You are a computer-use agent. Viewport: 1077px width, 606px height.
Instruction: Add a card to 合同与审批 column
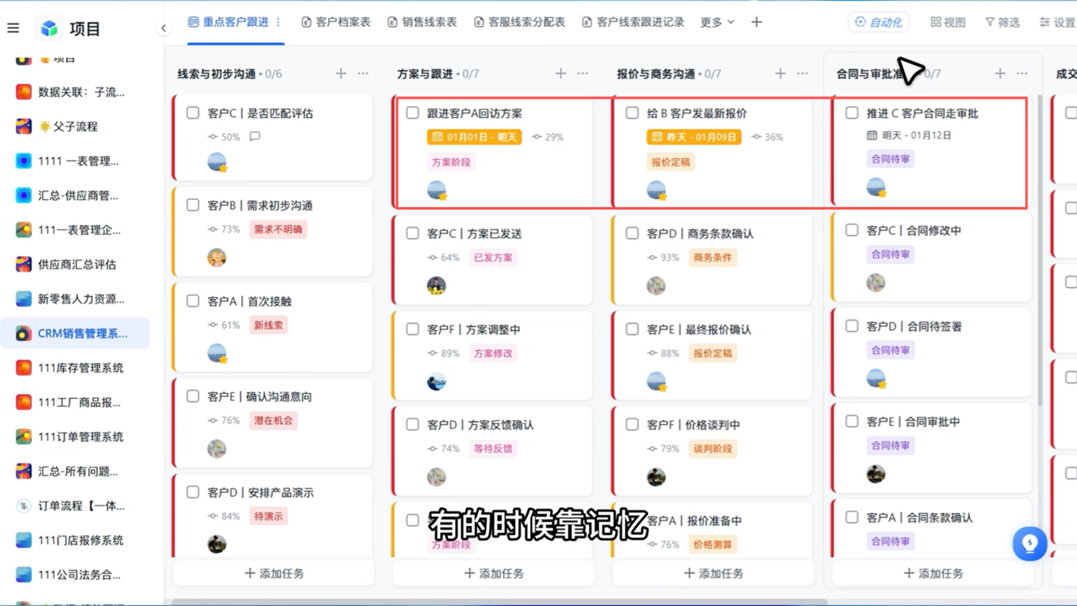pos(1000,73)
